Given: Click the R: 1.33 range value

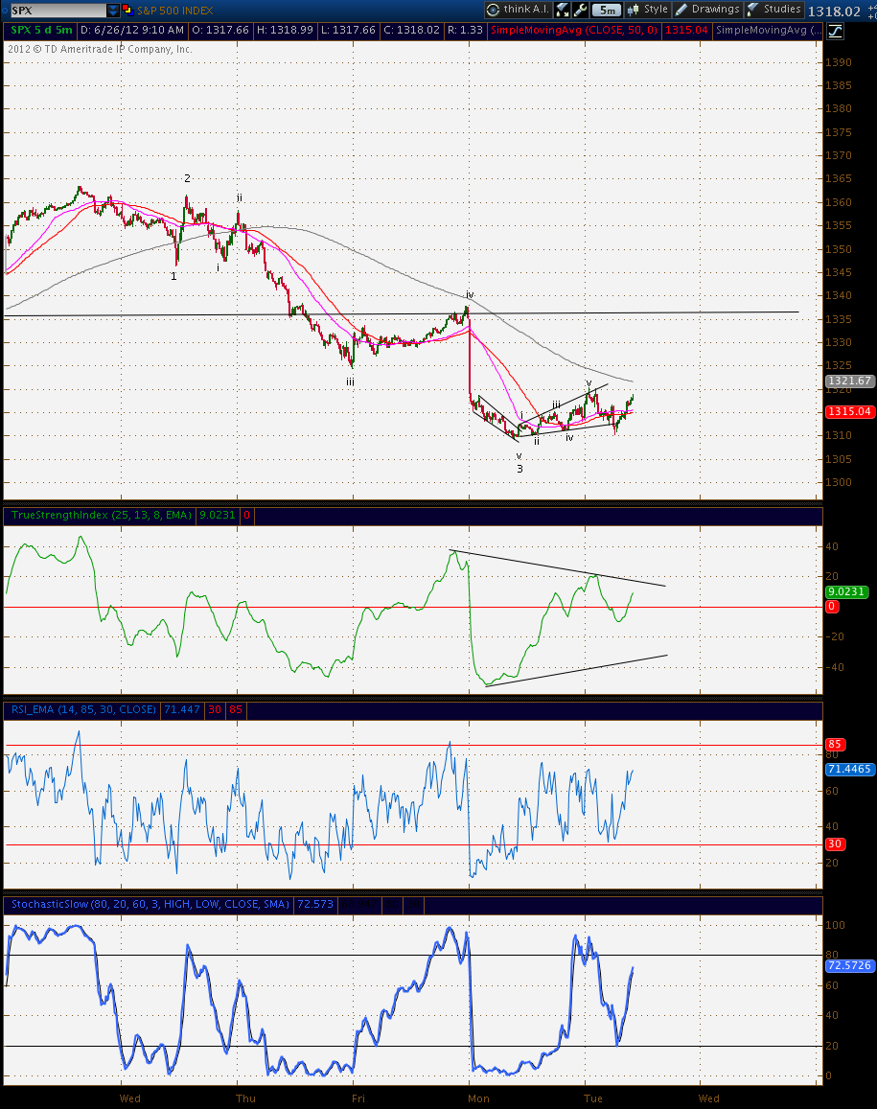Looking at the screenshot, I should click(466, 31).
